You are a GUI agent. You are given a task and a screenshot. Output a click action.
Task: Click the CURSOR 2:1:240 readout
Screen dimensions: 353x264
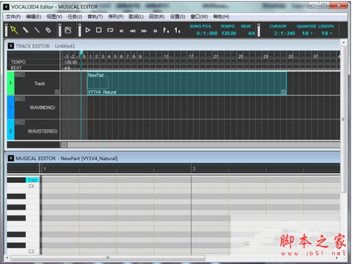coord(285,34)
